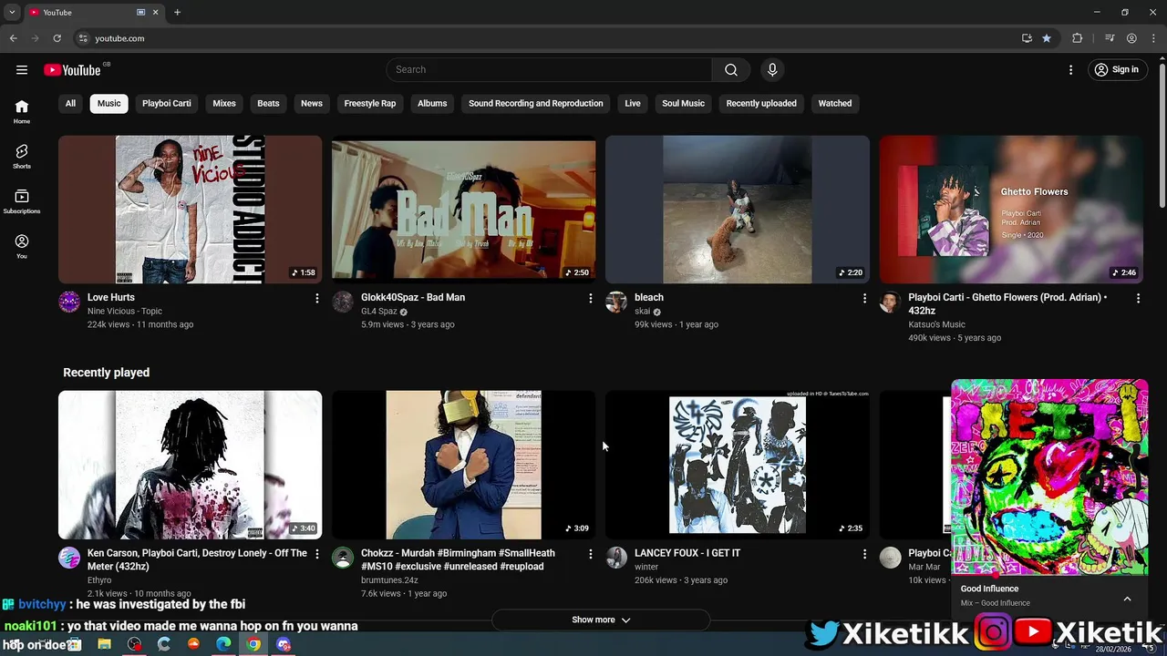This screenshot has height=656, width=1167.
Task: Focus the YouTube search input field
Action: click(550, 69)
